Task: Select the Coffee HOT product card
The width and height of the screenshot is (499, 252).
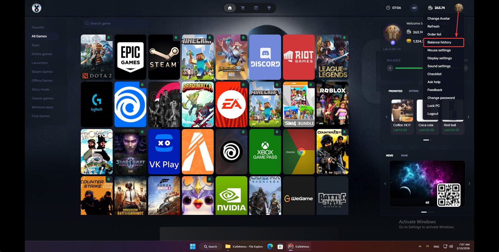Action: (x=402, y=117)
